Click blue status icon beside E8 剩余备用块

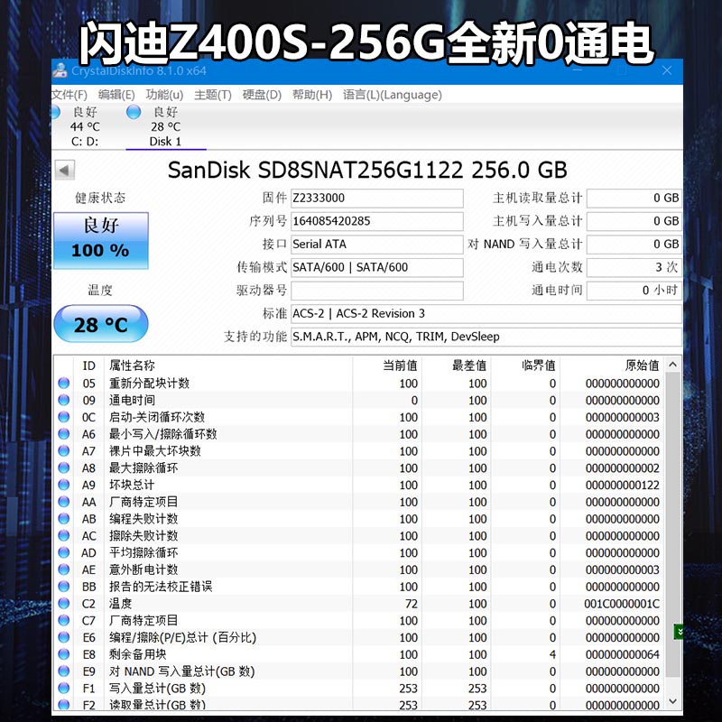click(62, 653)
